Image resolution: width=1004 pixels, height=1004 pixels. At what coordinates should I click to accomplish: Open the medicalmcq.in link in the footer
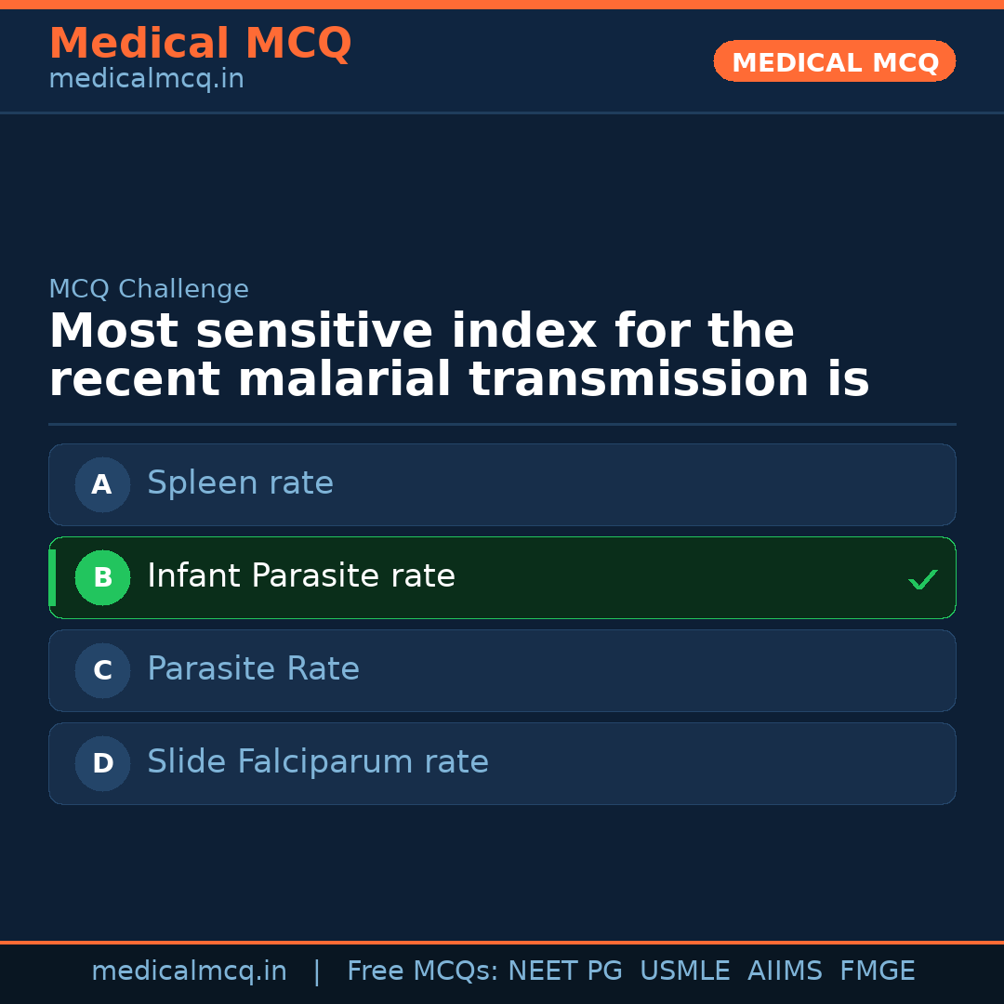click(x=189, y=971)
